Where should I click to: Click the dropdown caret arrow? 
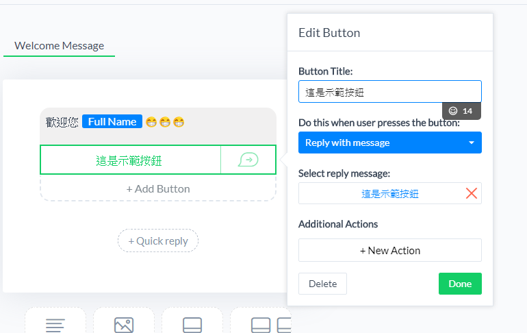(472, 143)
